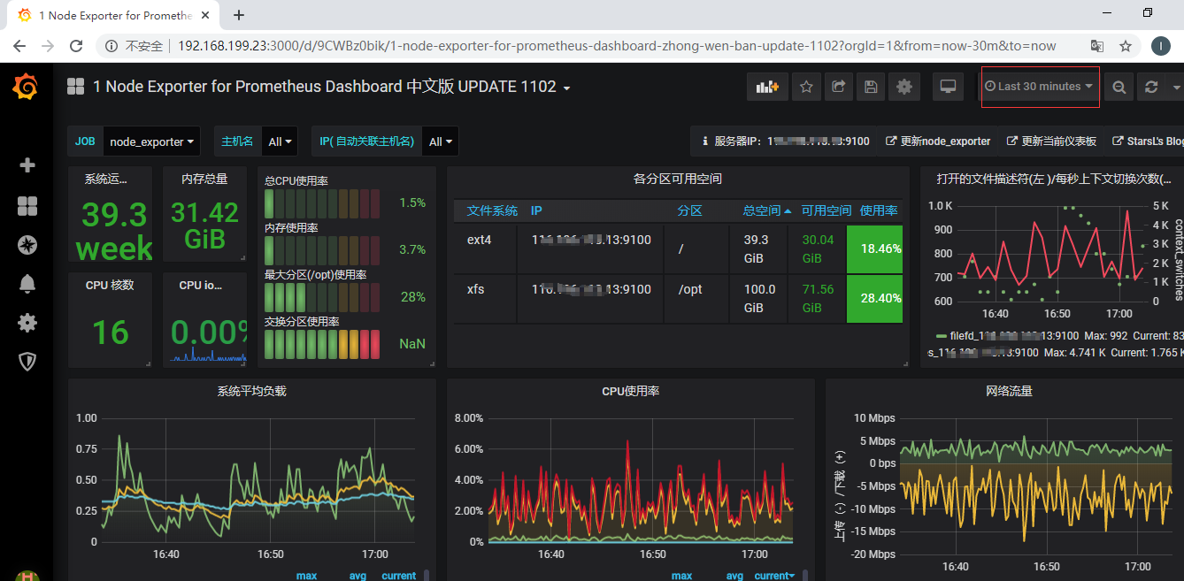Click the browser address bar URL
The height and width of the screenshot is (581, 1184).
[617, 46]
